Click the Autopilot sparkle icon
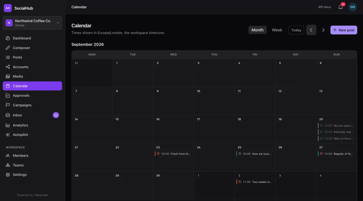The image size is (363, 201). [8, 135]
